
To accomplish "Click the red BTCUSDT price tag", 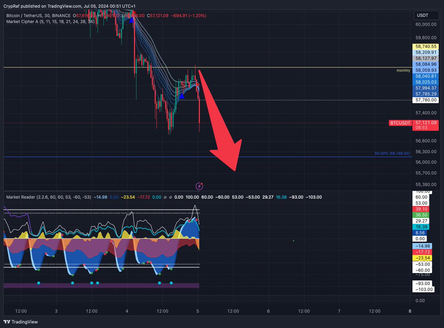I will coord(400,123).
